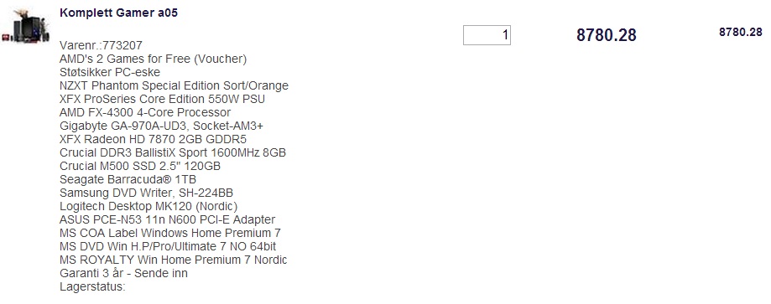Click the Varenr.:773207 item number
Screen dimensions: 771x304
pyautogui.click(x=101, y=46)
